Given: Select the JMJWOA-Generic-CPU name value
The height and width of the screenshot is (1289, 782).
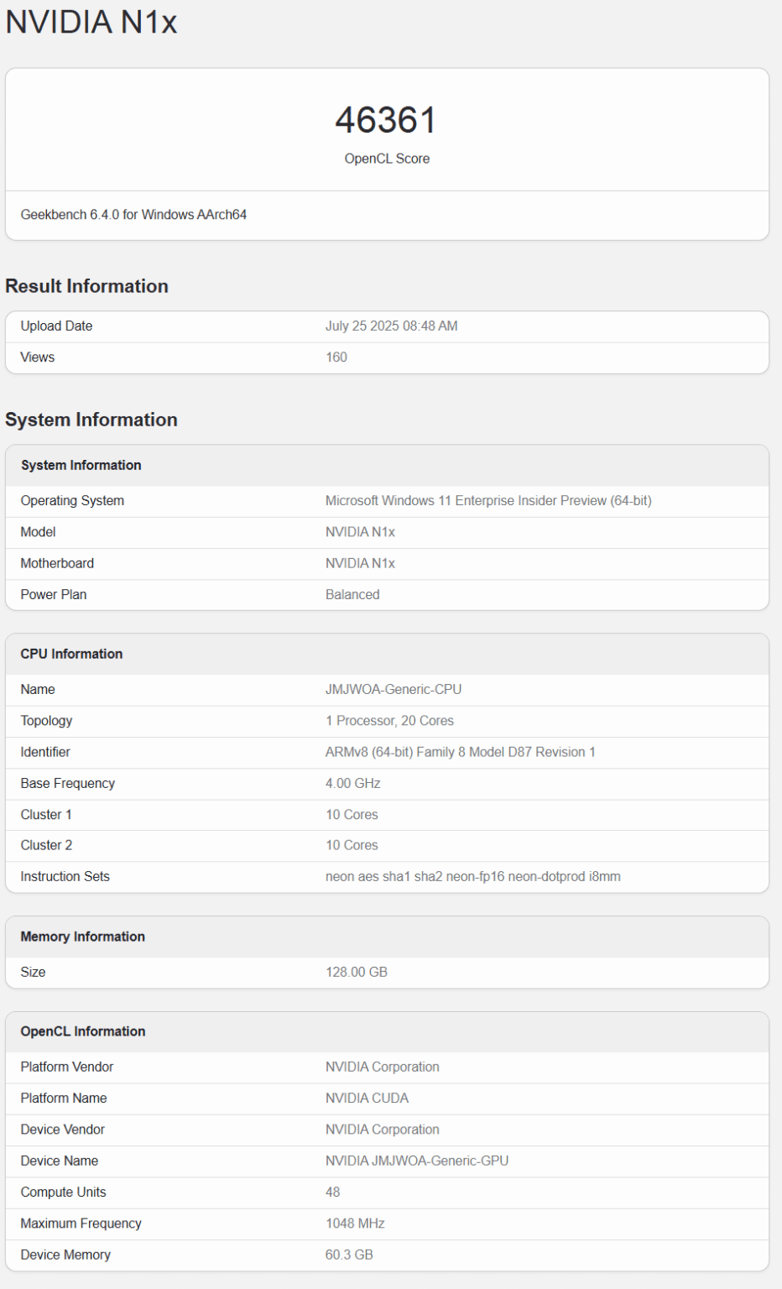Looking at the screenshot, I should point(394,689).
